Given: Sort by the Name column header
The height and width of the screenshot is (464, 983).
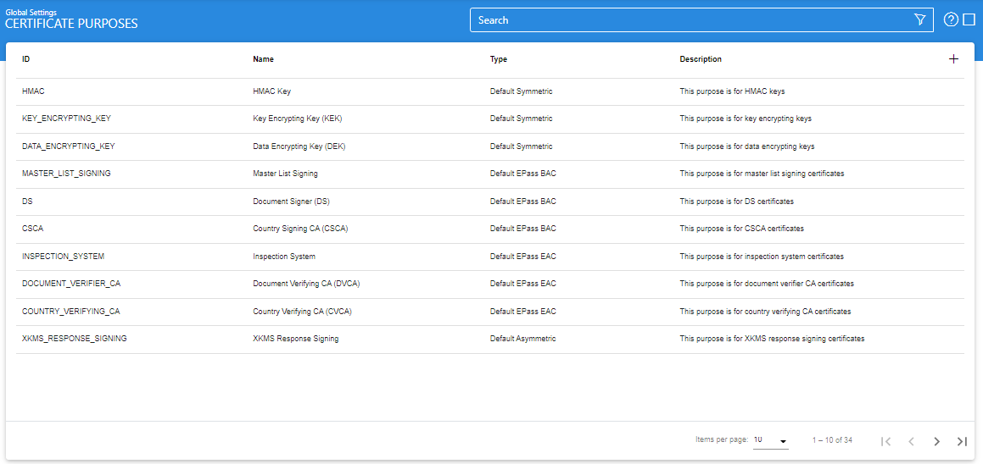Looking at the screenshot, I should 263,59.
